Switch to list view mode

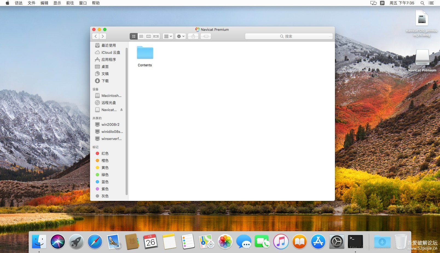point(141,36)
